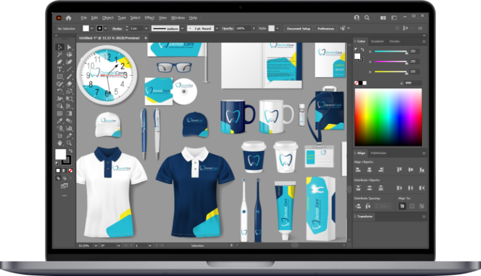This screenshot has height=276, width=481.
Task: Switch to the Gradient panel tab
Action: (377, 41)
